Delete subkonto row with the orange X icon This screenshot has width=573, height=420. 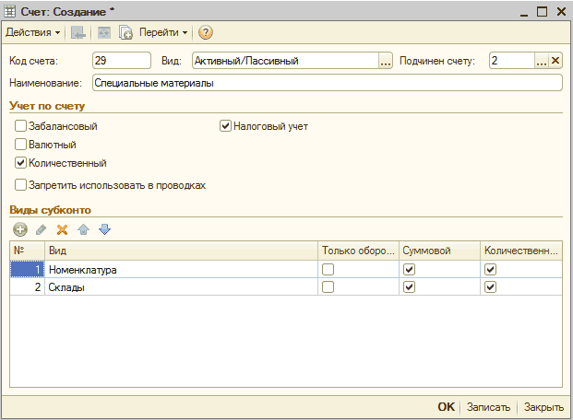(63, 229)
